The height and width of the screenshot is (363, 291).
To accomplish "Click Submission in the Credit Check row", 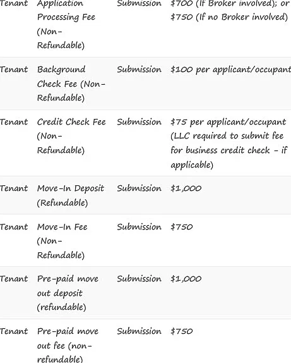I will [139, 122].
